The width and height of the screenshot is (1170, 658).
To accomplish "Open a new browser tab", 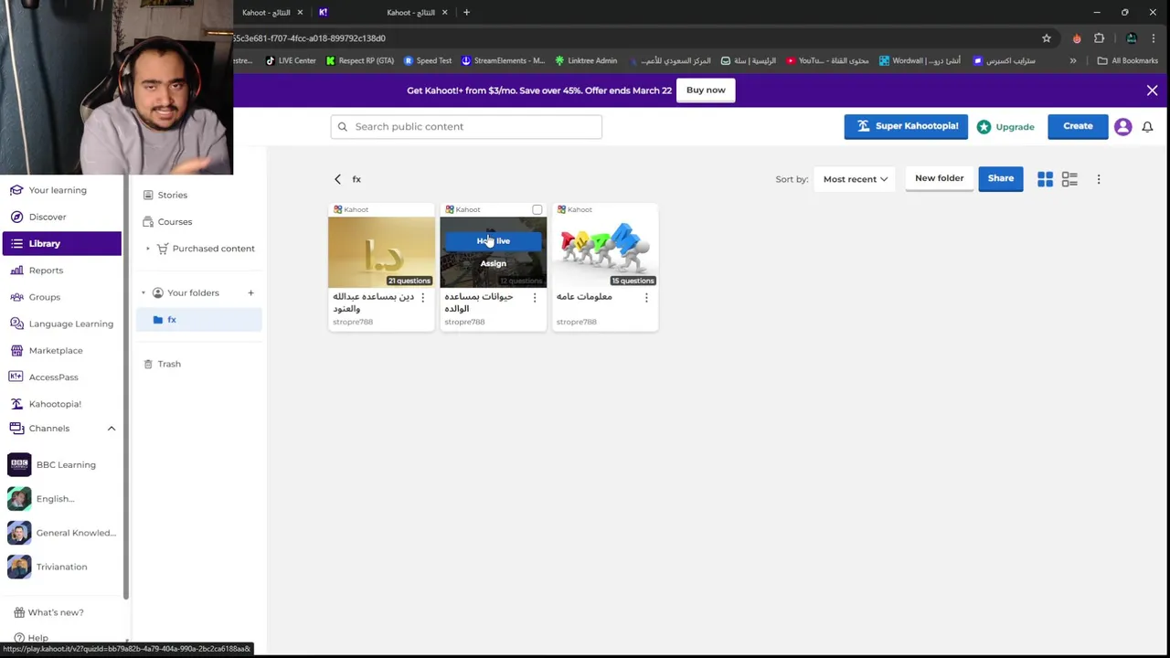I will point(466,13).
